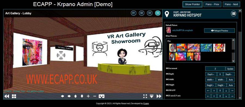Click the IMG Increment value field

[215, 69]
